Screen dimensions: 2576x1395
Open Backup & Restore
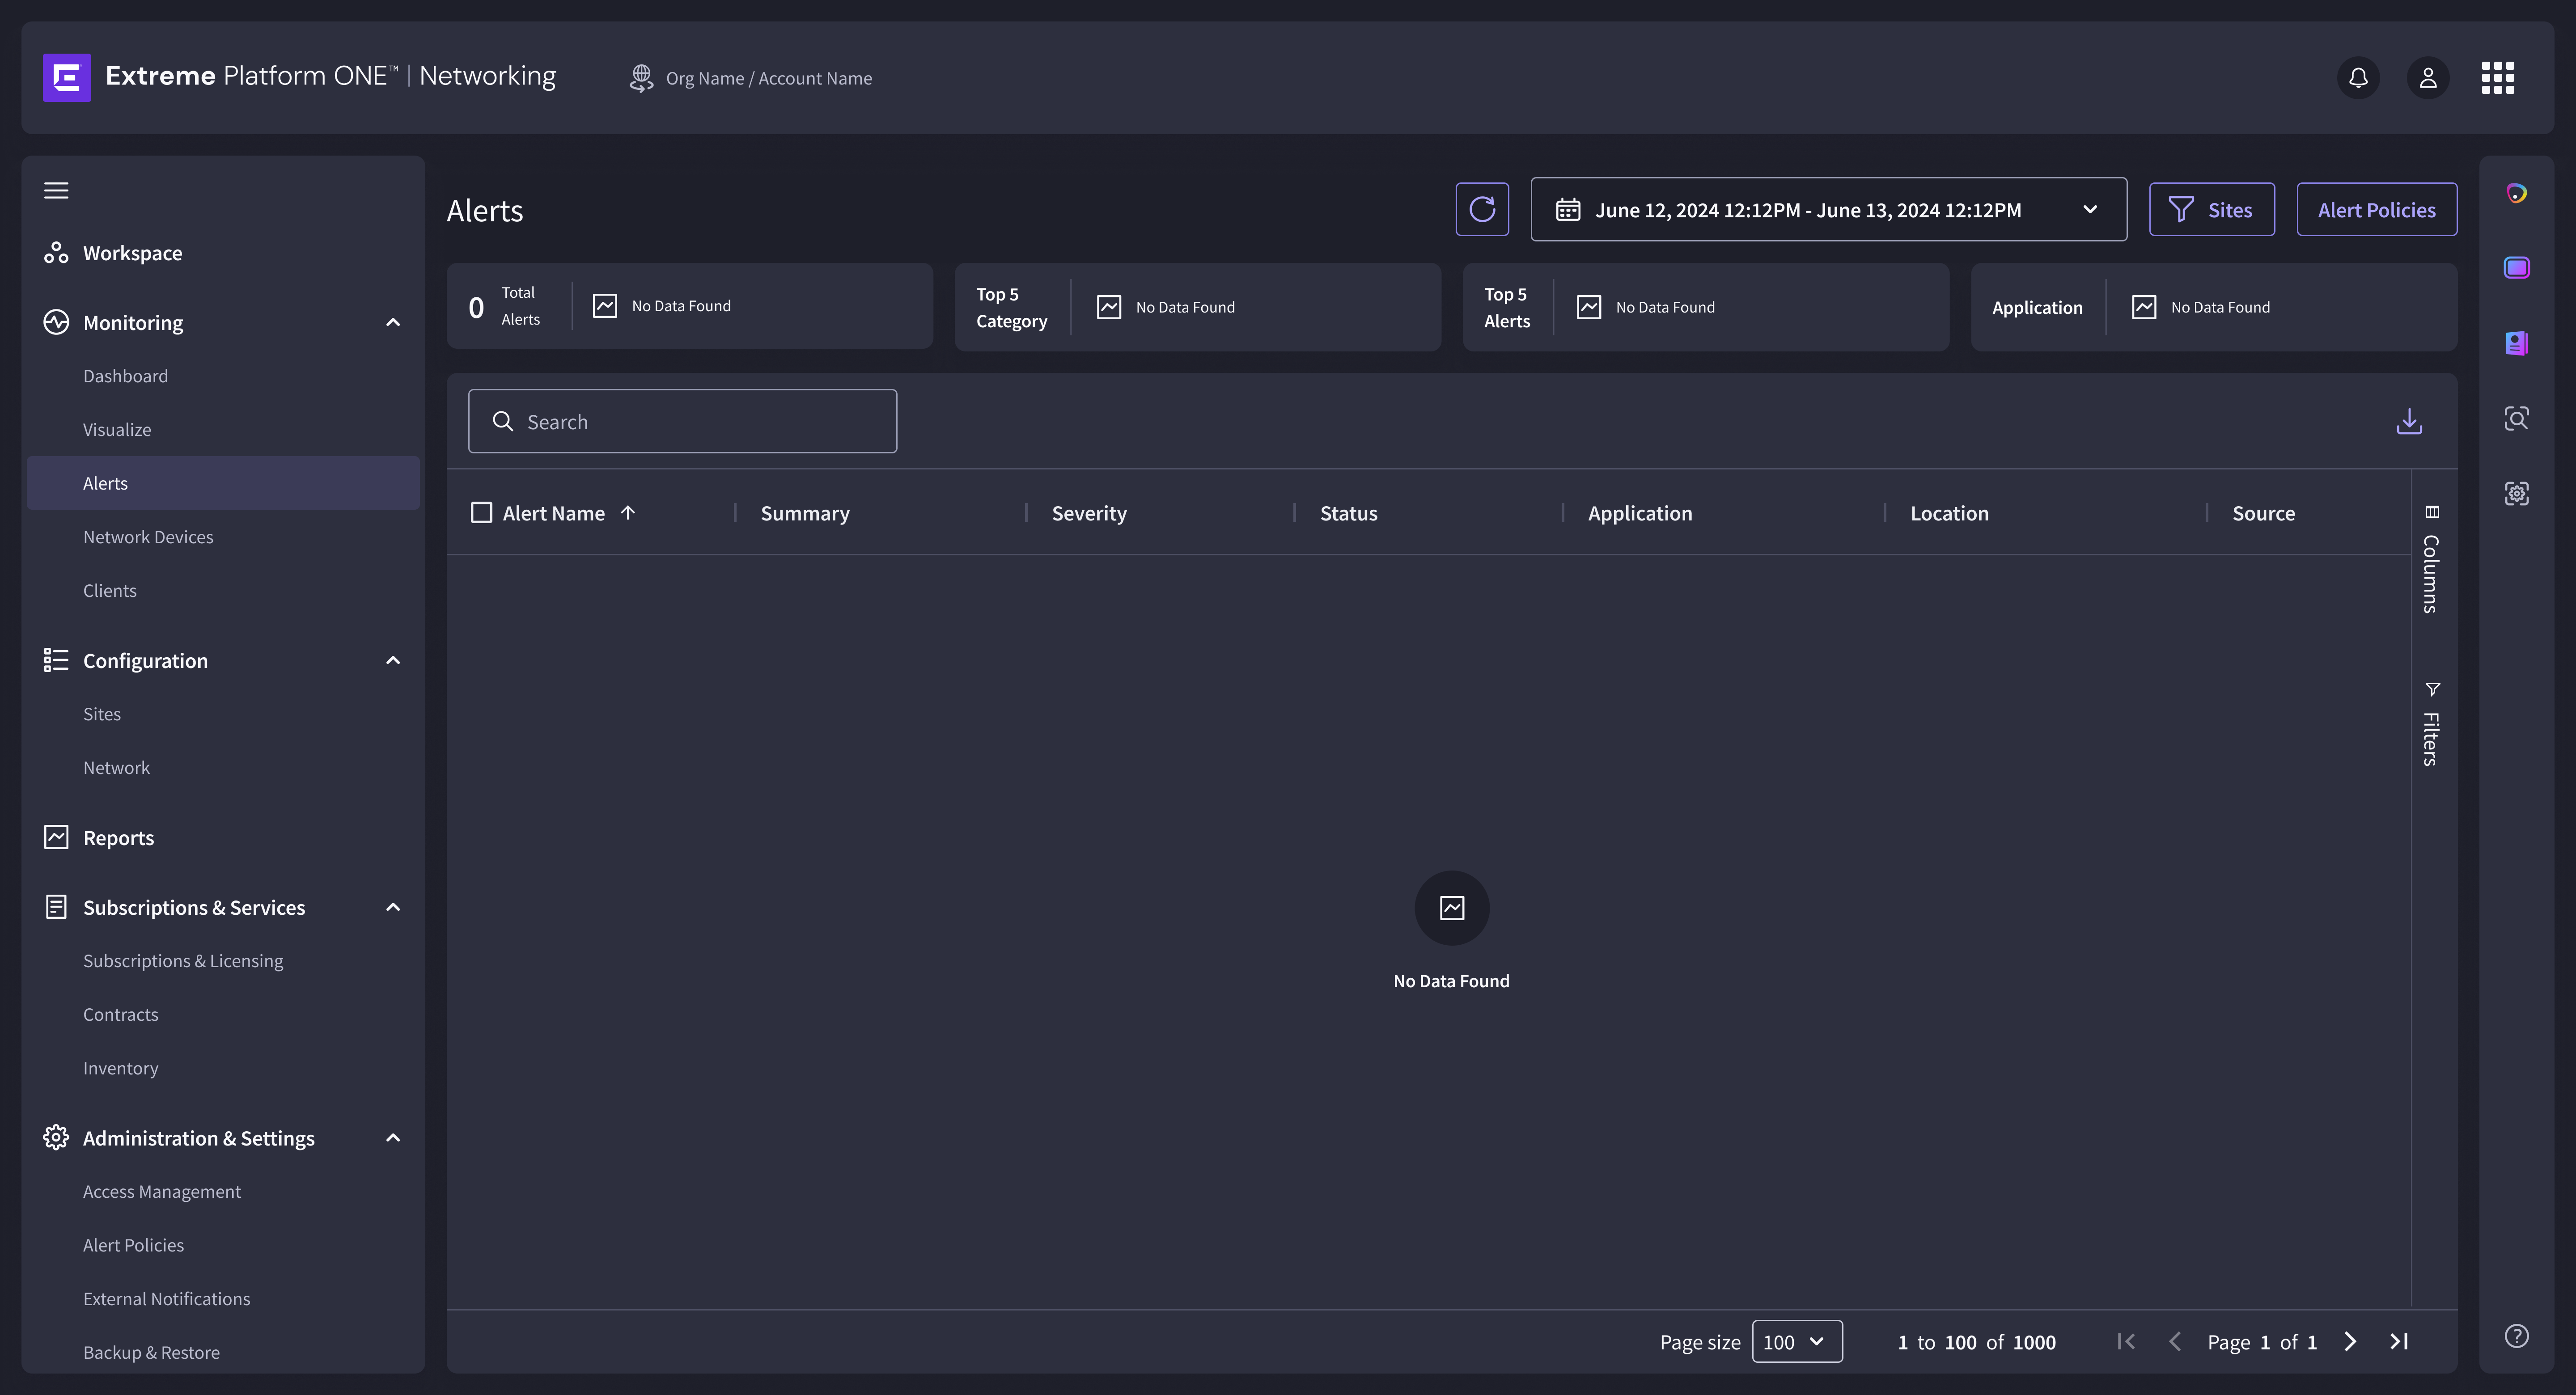coord(151,1352)
